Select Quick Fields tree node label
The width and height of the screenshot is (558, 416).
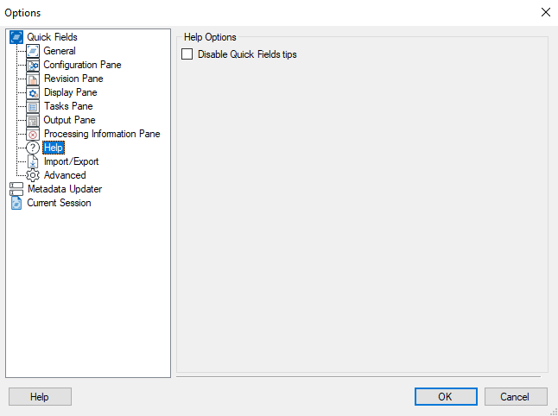click(x=53, y=37)
